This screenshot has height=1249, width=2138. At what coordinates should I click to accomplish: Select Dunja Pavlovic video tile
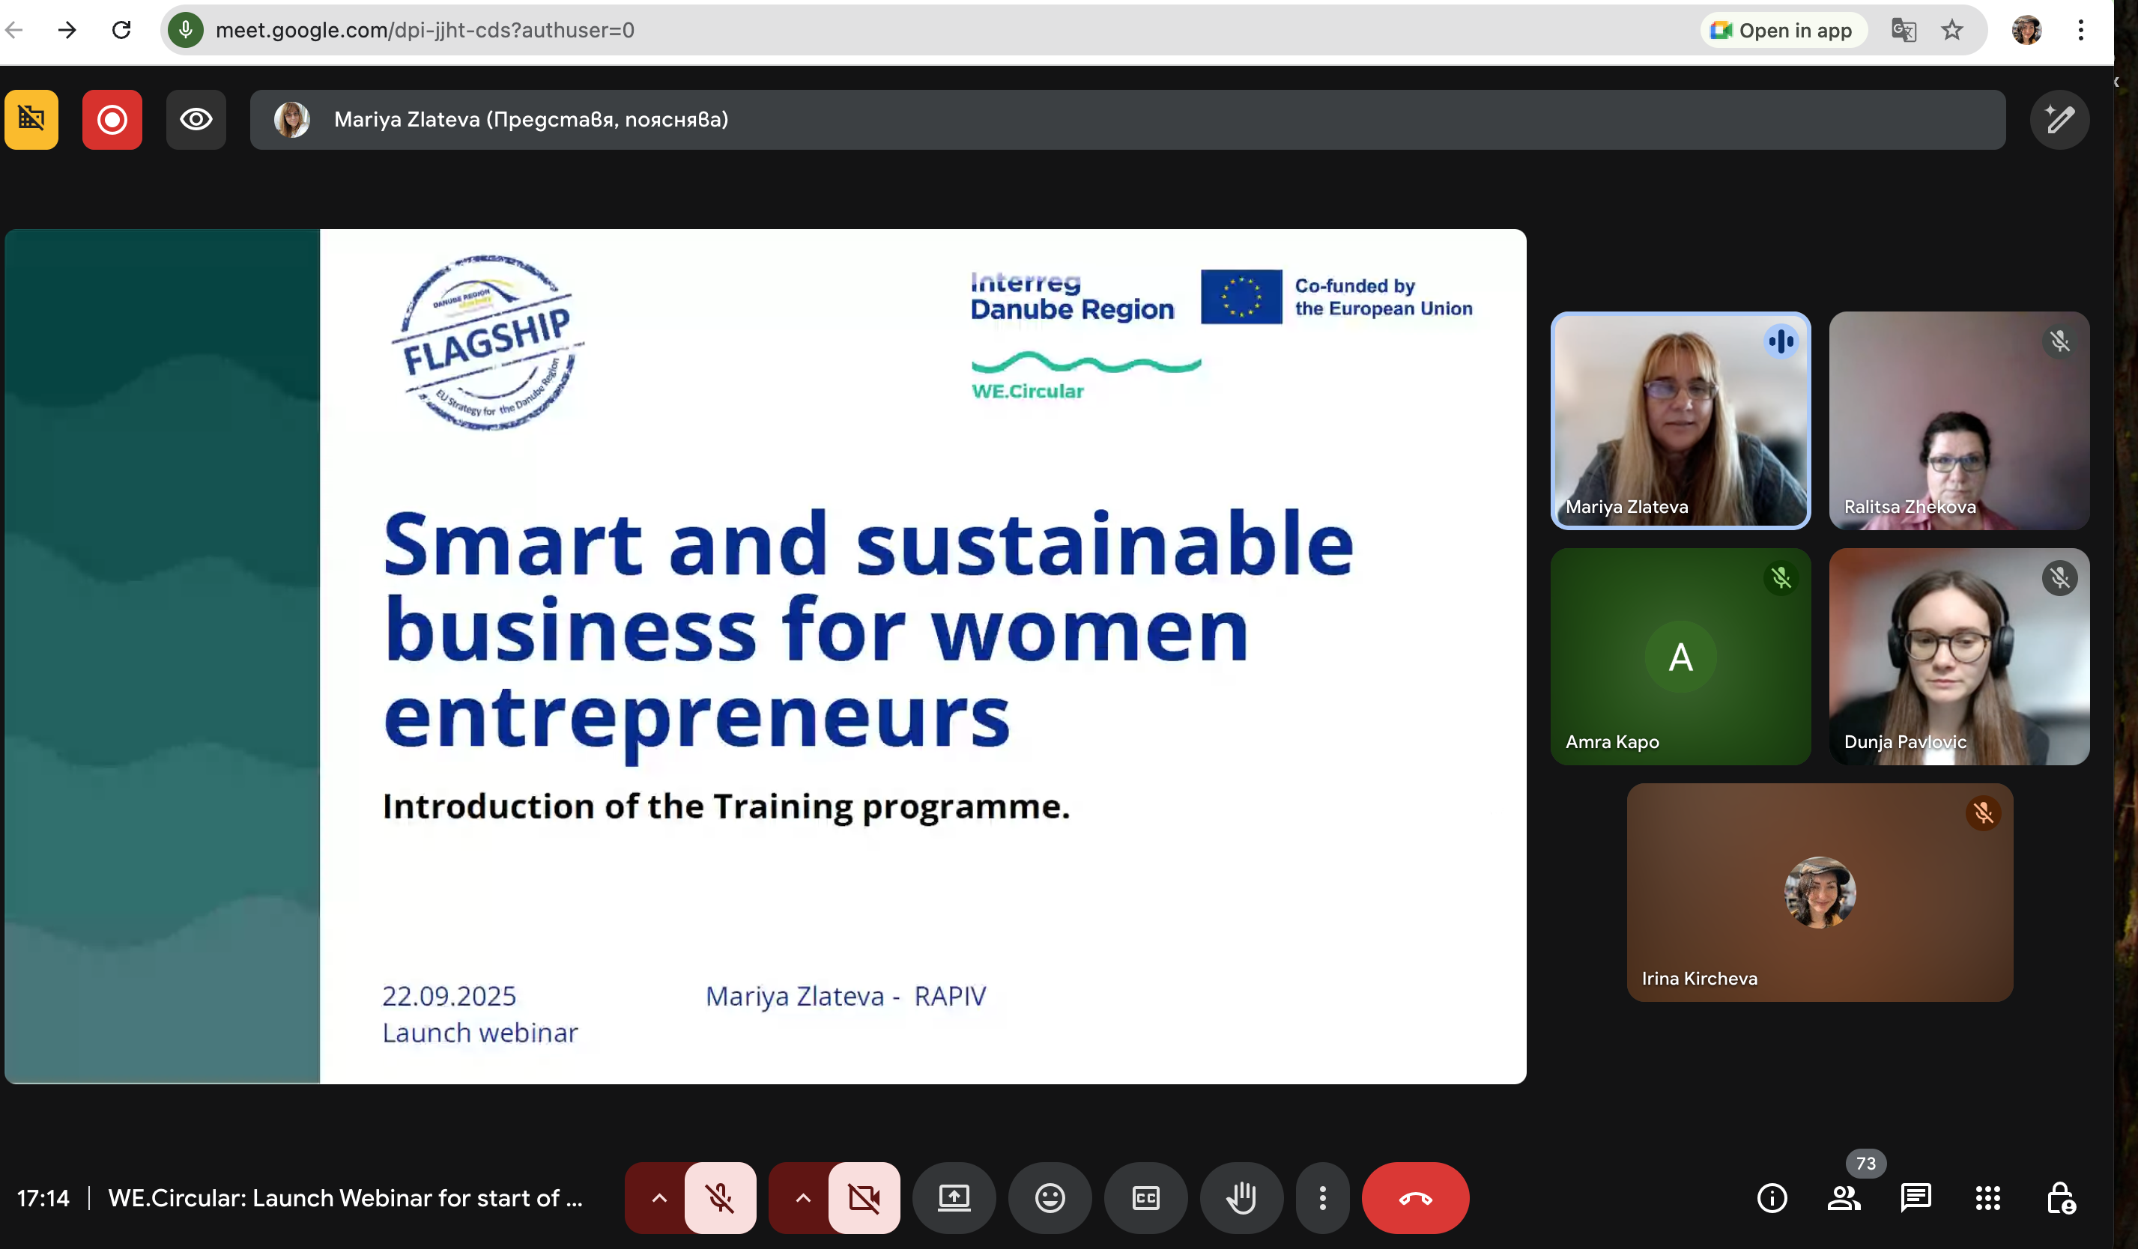[x=1958, y=656]
